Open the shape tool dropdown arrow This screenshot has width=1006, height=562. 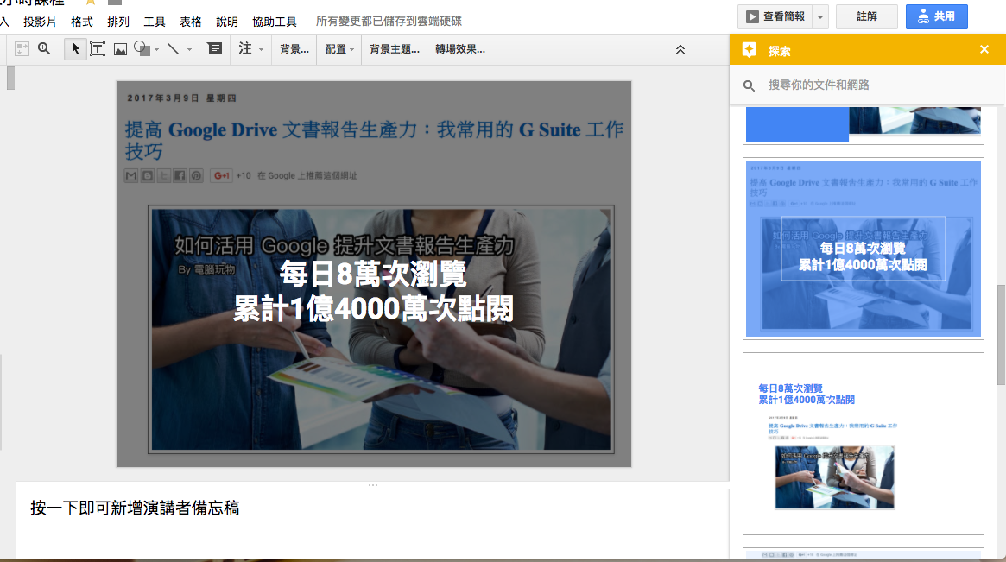(156, 49)
